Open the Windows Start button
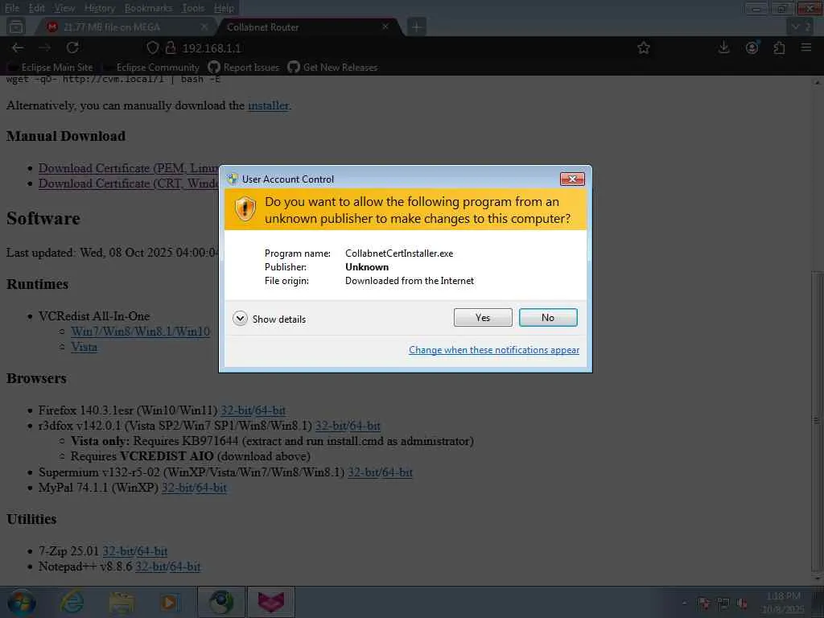The width and height of the screenshot is (824, 618). tap(22, 602)
